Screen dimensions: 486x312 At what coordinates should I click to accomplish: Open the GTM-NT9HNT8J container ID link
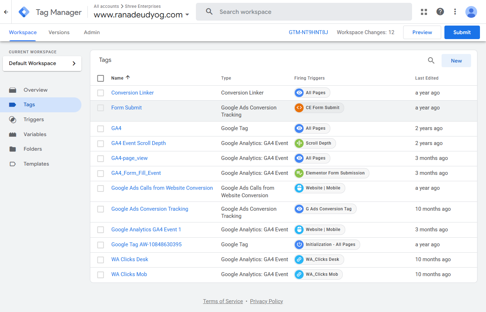pyautogui.click(x=308, y=32)
